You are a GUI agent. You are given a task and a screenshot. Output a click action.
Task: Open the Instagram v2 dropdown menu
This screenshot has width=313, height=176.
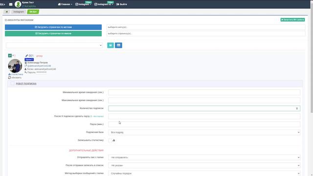[104, 4]
